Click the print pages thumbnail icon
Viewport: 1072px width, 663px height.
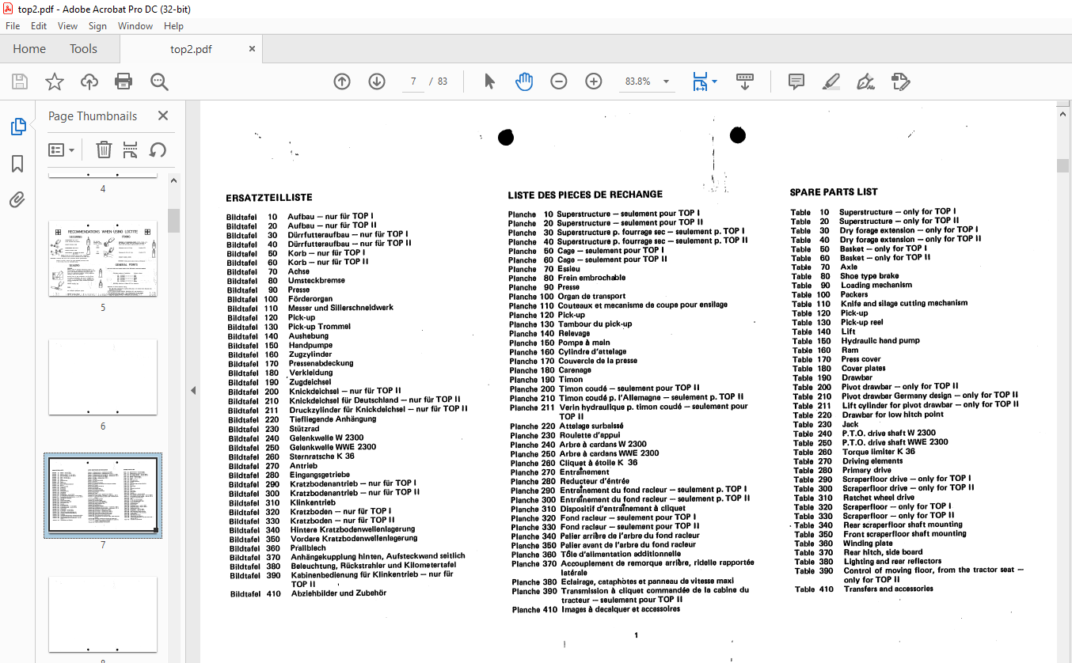click(x=131, y=150)
